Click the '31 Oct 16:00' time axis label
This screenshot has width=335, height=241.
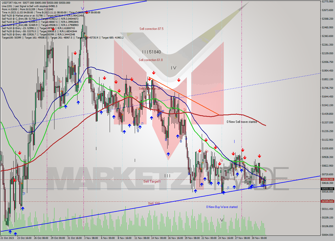75,238
